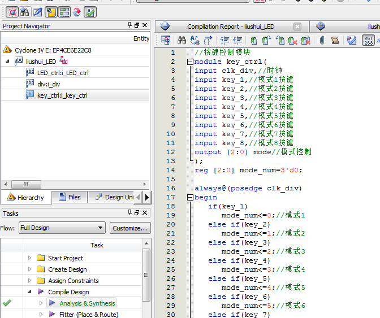Expand the Assign Constraints task

pyautogui.click(x=29, y=281)
